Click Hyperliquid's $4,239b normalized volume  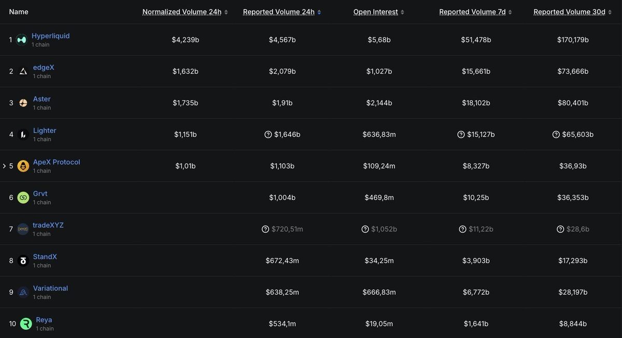(x=186, y=39)
